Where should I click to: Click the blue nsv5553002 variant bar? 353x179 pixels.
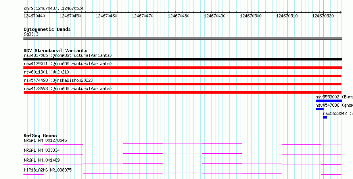329,101
